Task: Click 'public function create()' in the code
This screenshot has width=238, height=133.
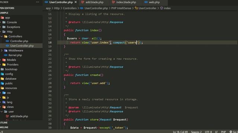Action: click(83, 75)
